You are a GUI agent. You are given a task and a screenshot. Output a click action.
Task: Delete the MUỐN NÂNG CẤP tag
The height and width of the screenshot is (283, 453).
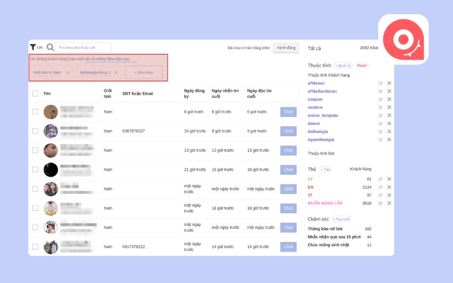point(389,203)
